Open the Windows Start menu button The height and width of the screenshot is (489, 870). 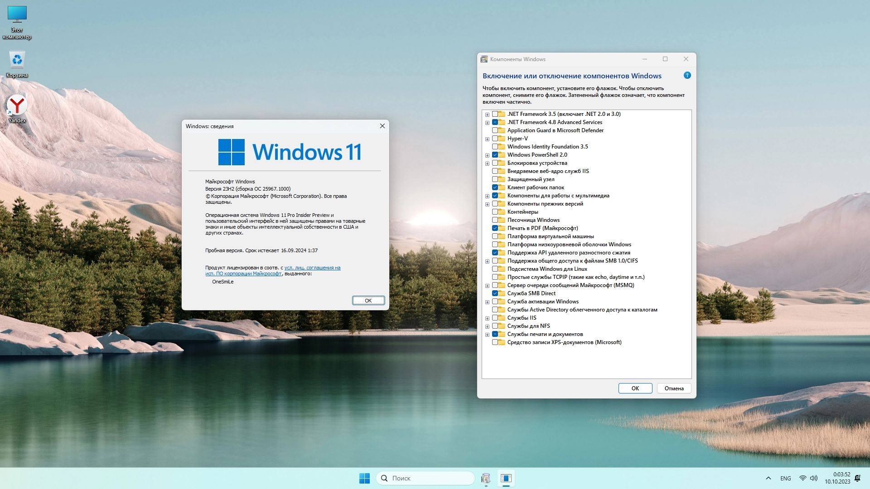click(x=364, y=478)
